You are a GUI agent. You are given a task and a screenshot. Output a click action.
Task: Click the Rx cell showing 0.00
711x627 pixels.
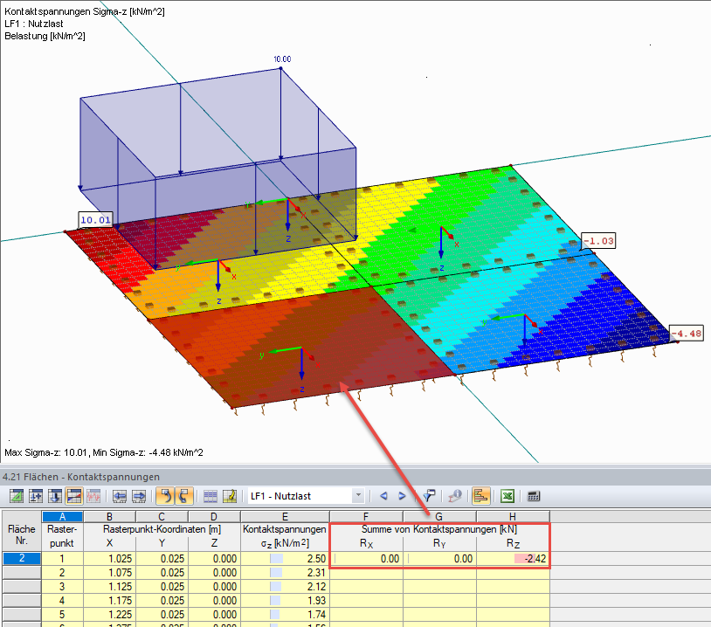point(366,559)
